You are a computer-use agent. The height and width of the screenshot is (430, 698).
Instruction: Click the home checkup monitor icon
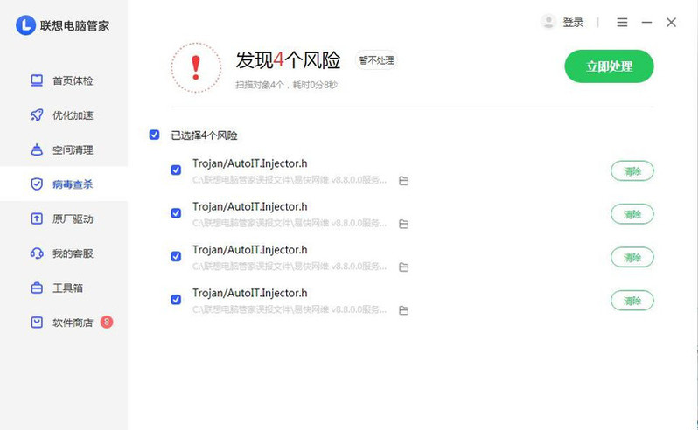tap(37, 81)
